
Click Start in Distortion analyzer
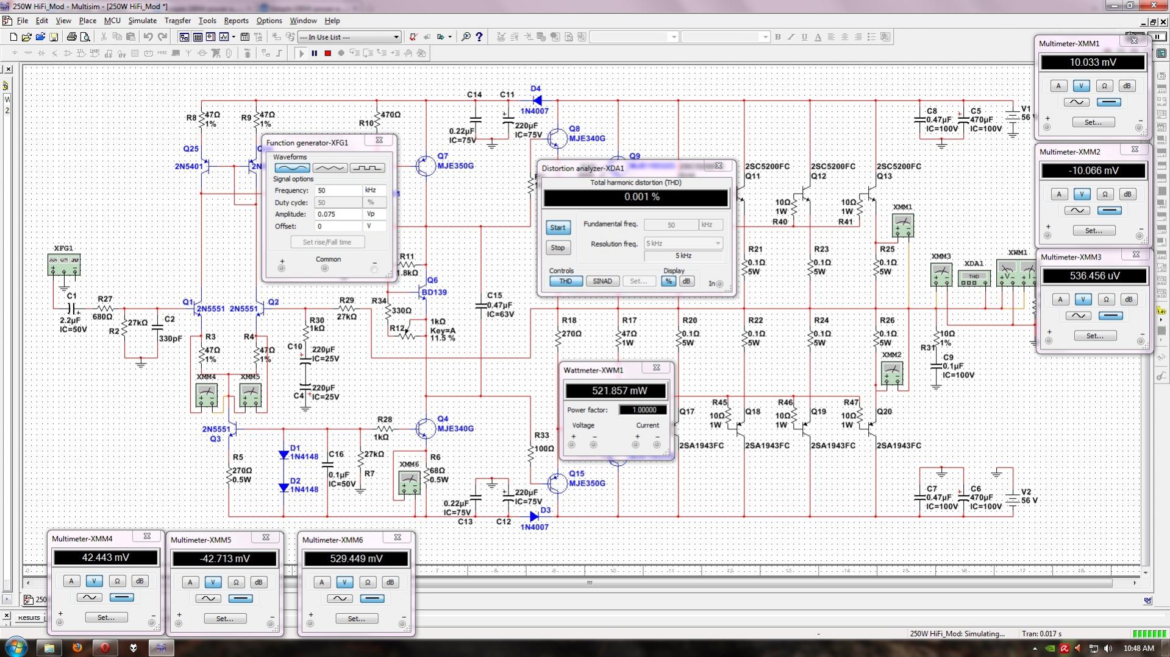558,228
